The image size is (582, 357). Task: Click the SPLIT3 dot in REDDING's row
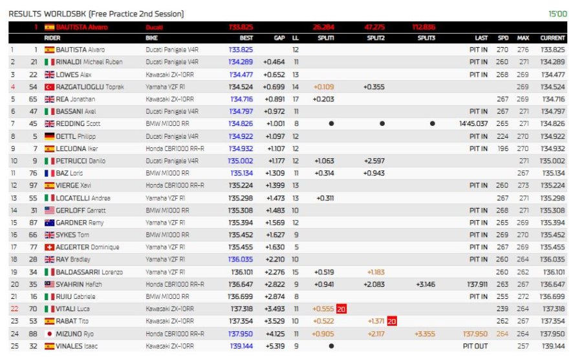tap(433, 123)
